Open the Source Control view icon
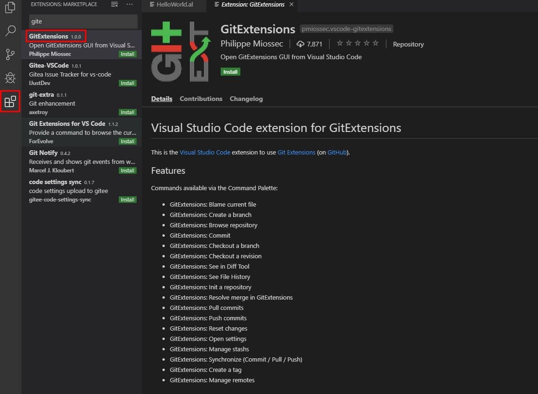Image resolution: width=538 pixels, height=394 pixels. point(10,54)
